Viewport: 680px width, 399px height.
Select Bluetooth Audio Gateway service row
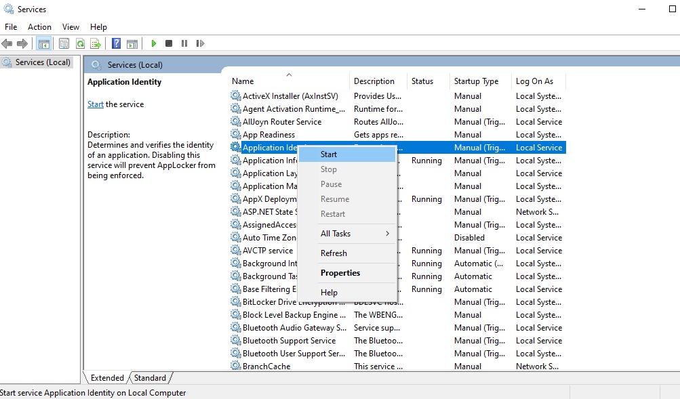[398, 327]
